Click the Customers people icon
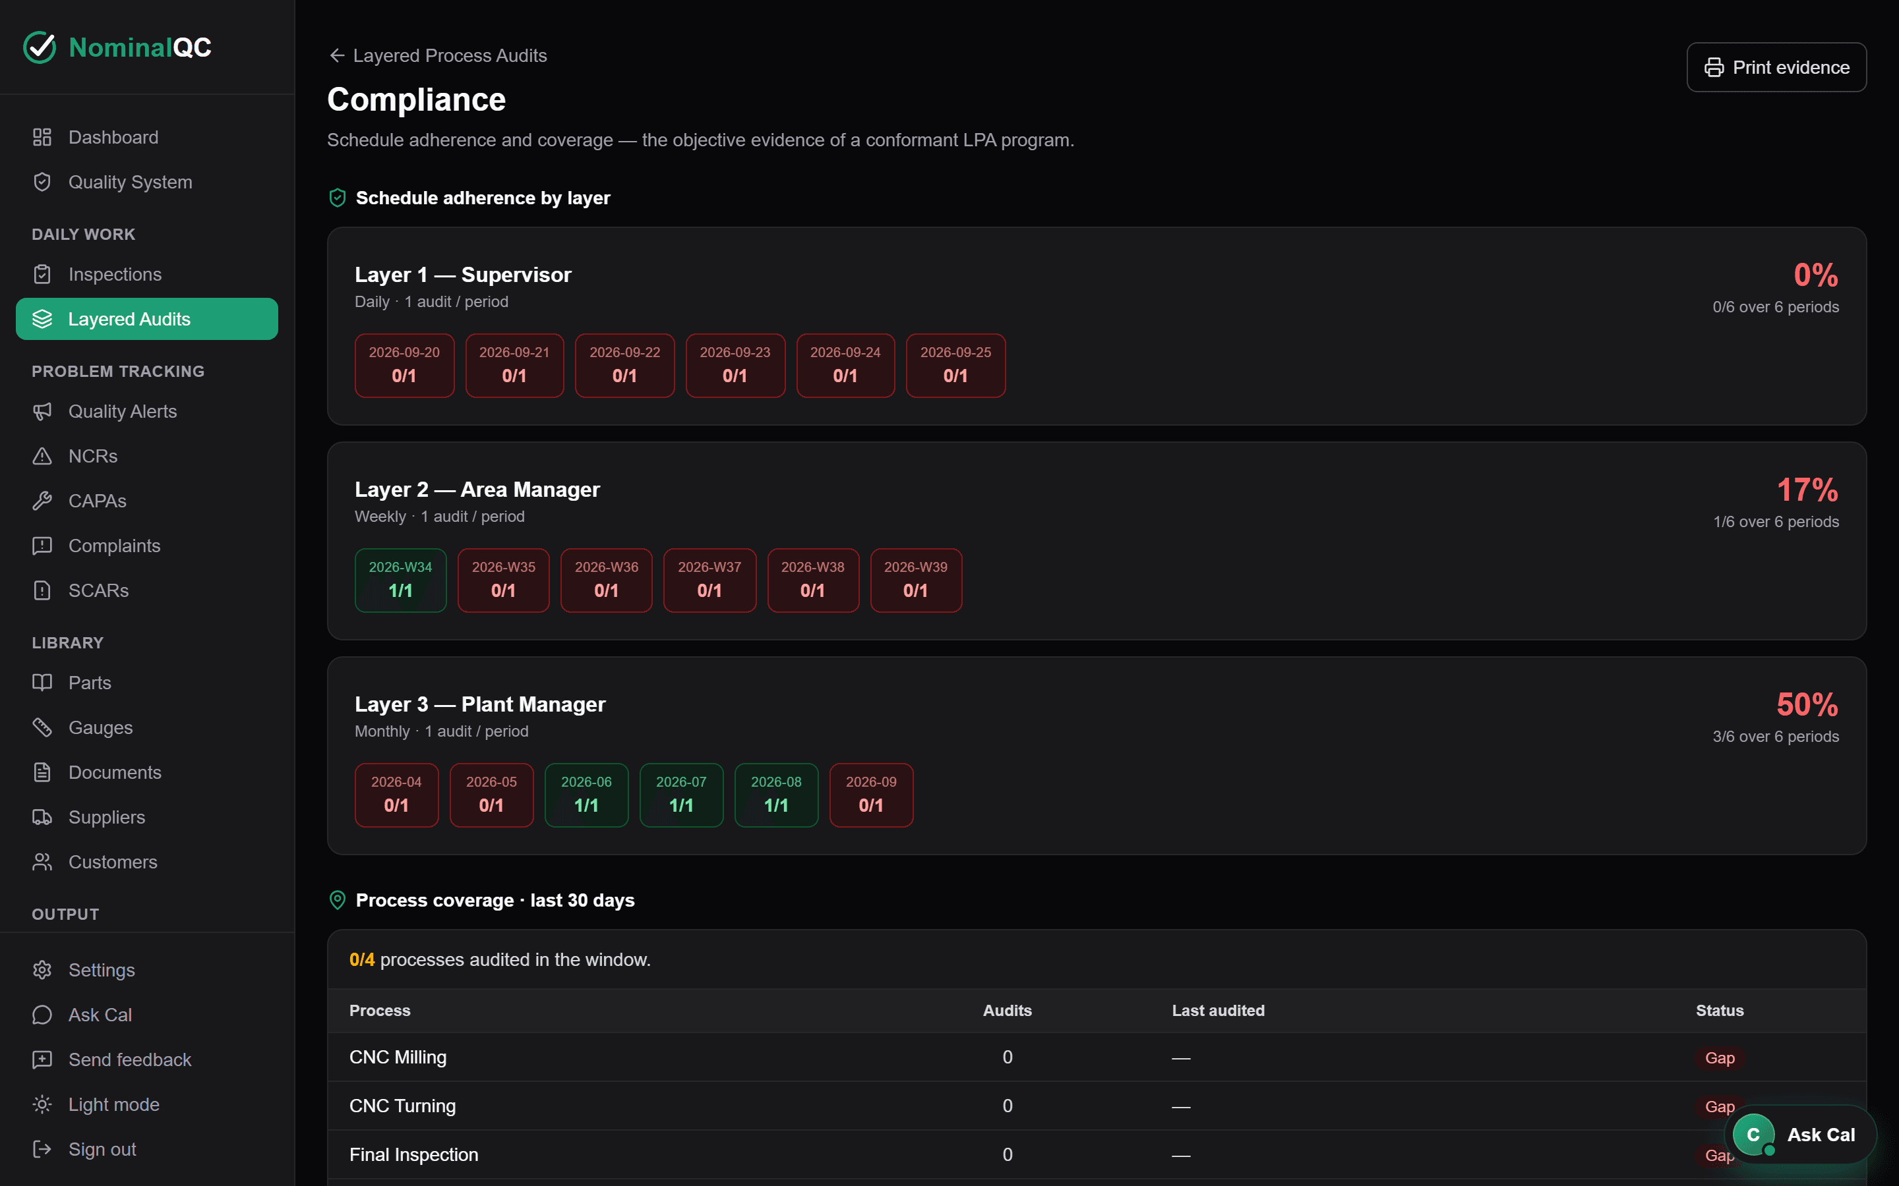The height and width of the screenshot is (1186, 1899). (x=42, y=862)
